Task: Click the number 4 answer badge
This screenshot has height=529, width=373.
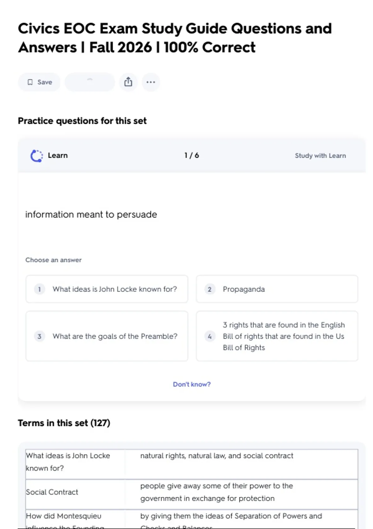Action: tap(210, 336)
